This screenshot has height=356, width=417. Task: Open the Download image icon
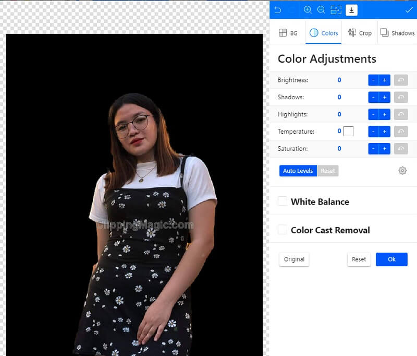[x=351, y=9]
